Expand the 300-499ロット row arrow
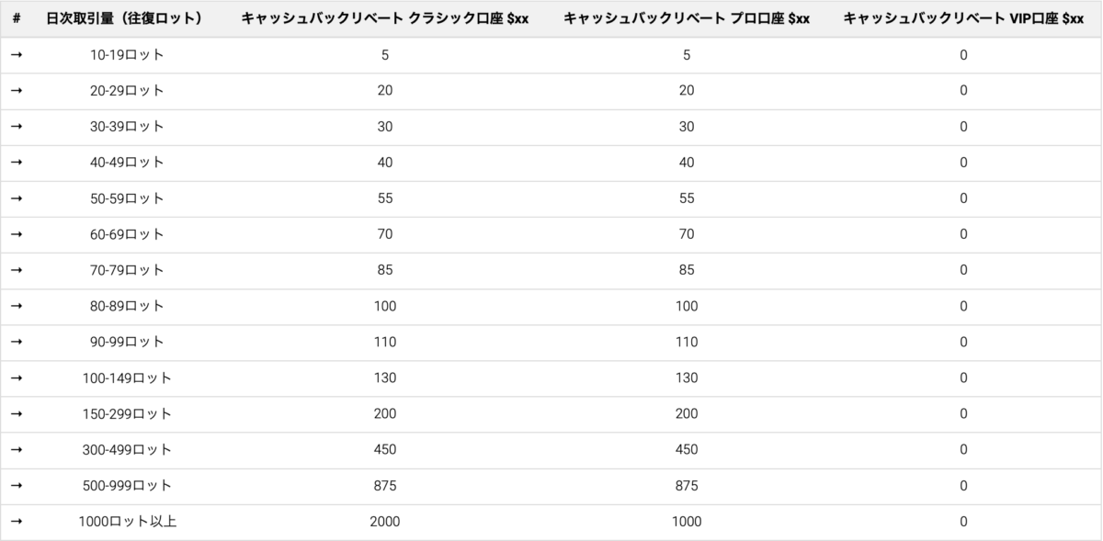This screenshot has height=541, width=1103. [x=17, y=449]
